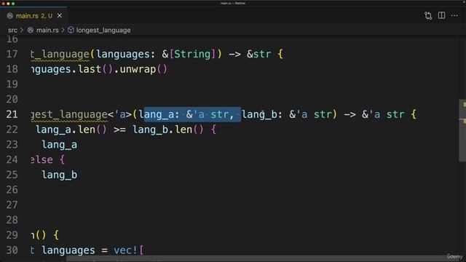
Task: Click the Rust file icon in the tab
Action: [9, 16]
